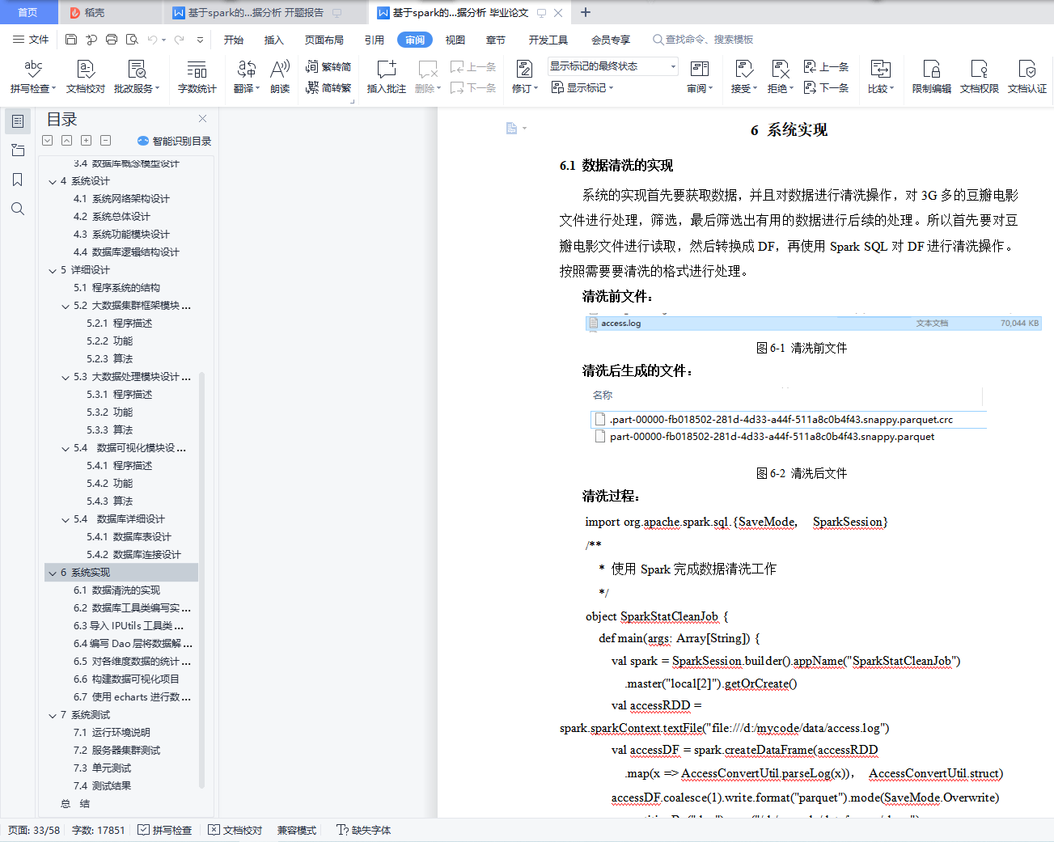Click the 智能识别目录 button
The width and height of the screenshot is (1054, 842).
(174, 141)
